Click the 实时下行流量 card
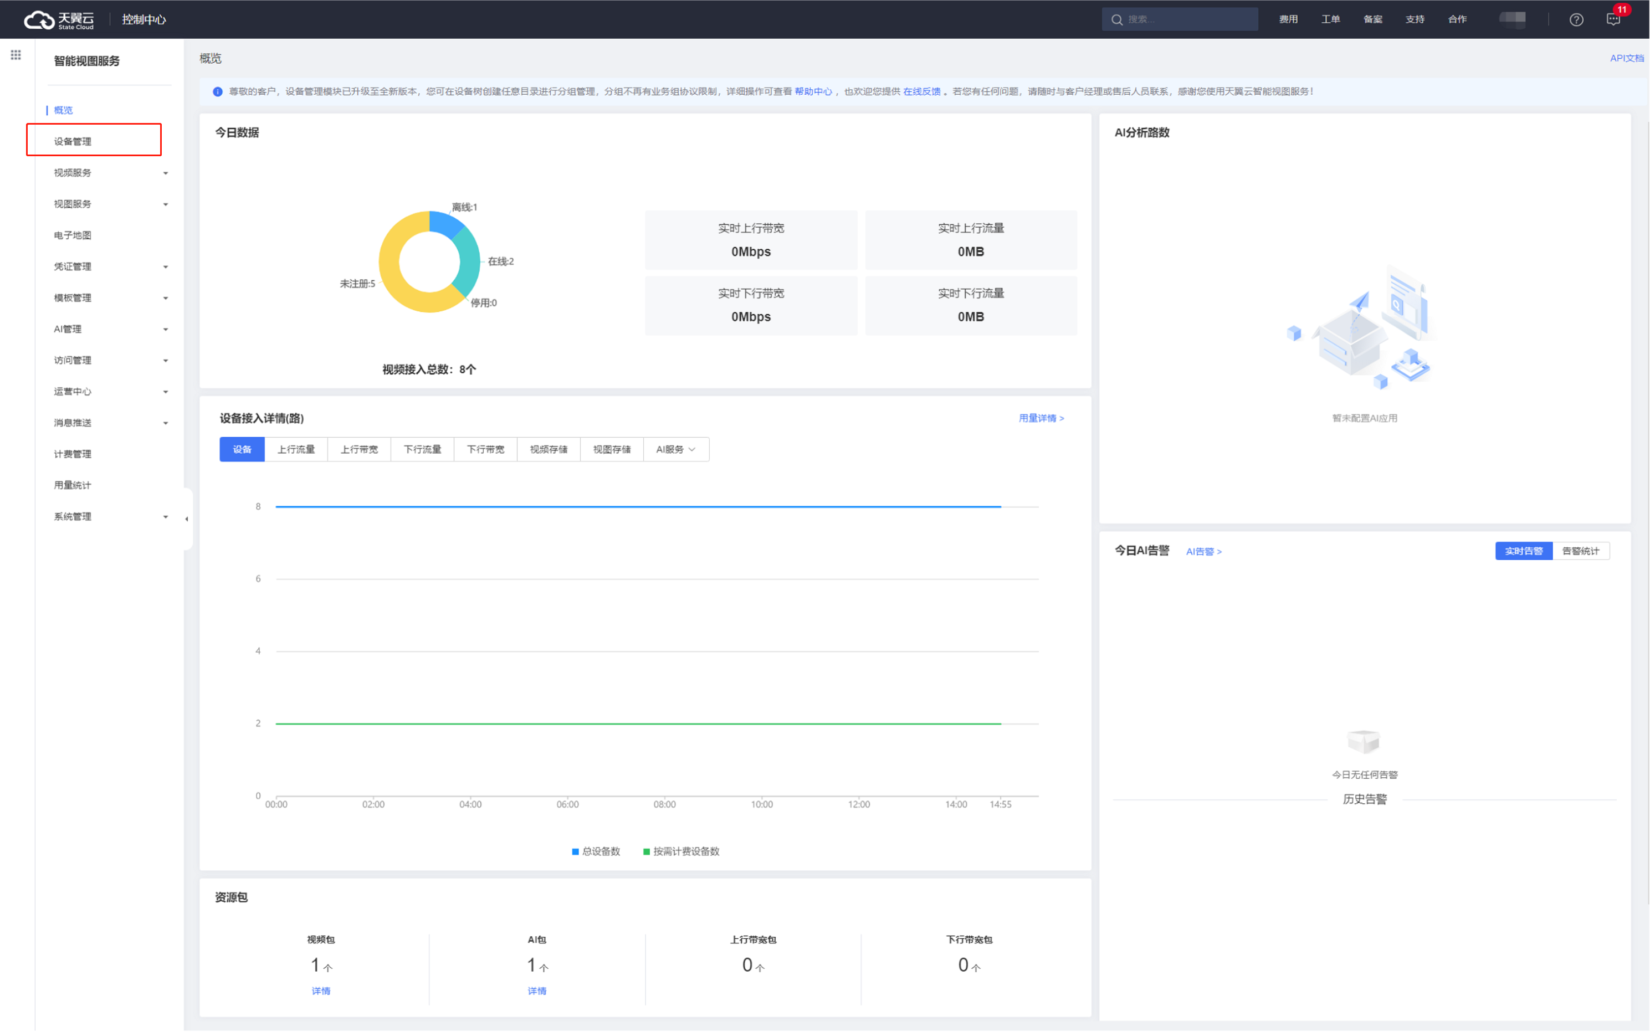1650x1032 pixels. click(971, 306)
